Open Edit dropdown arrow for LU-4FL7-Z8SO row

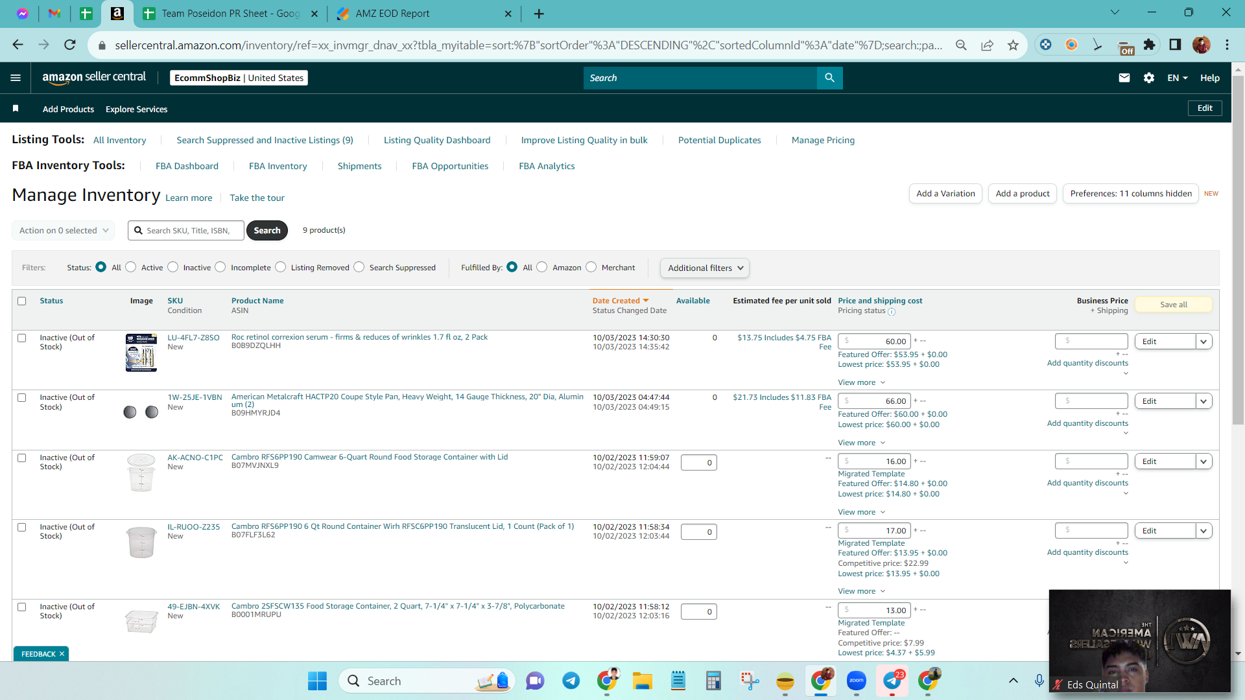[1204, 342]
